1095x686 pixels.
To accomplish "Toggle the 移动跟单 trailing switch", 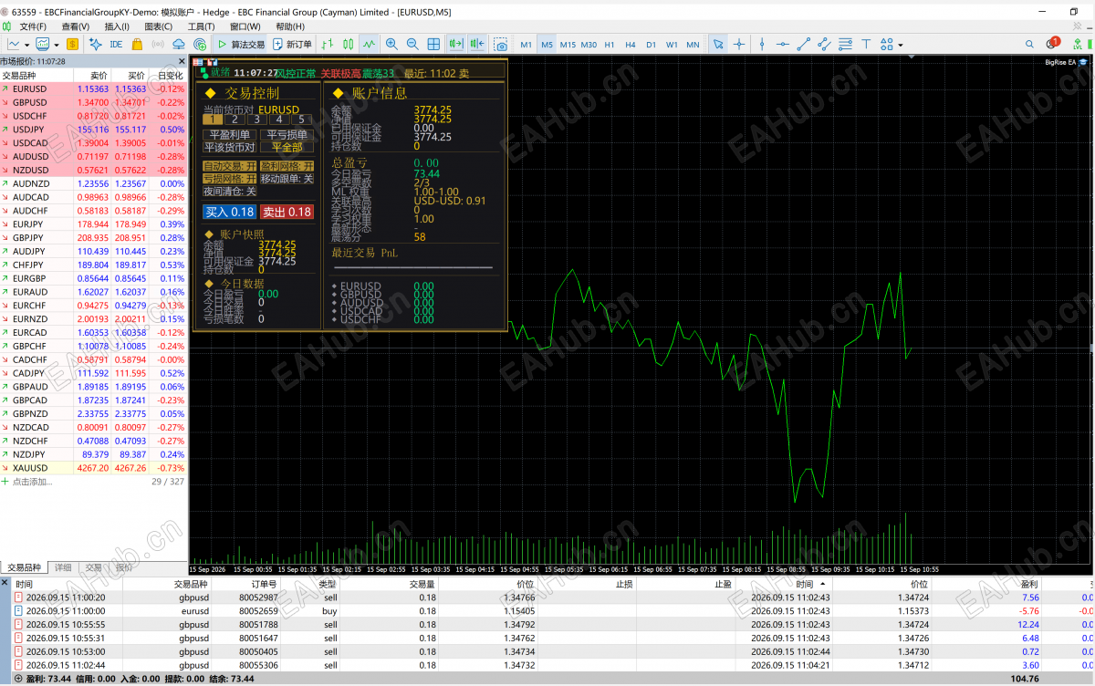I will (x=287, y=179).
